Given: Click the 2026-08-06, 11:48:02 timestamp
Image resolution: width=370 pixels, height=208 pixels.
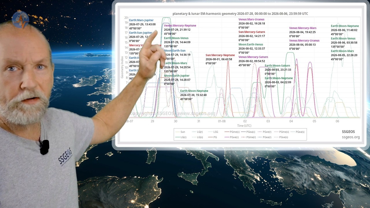Looking at the screenshot, I should 344,30.
